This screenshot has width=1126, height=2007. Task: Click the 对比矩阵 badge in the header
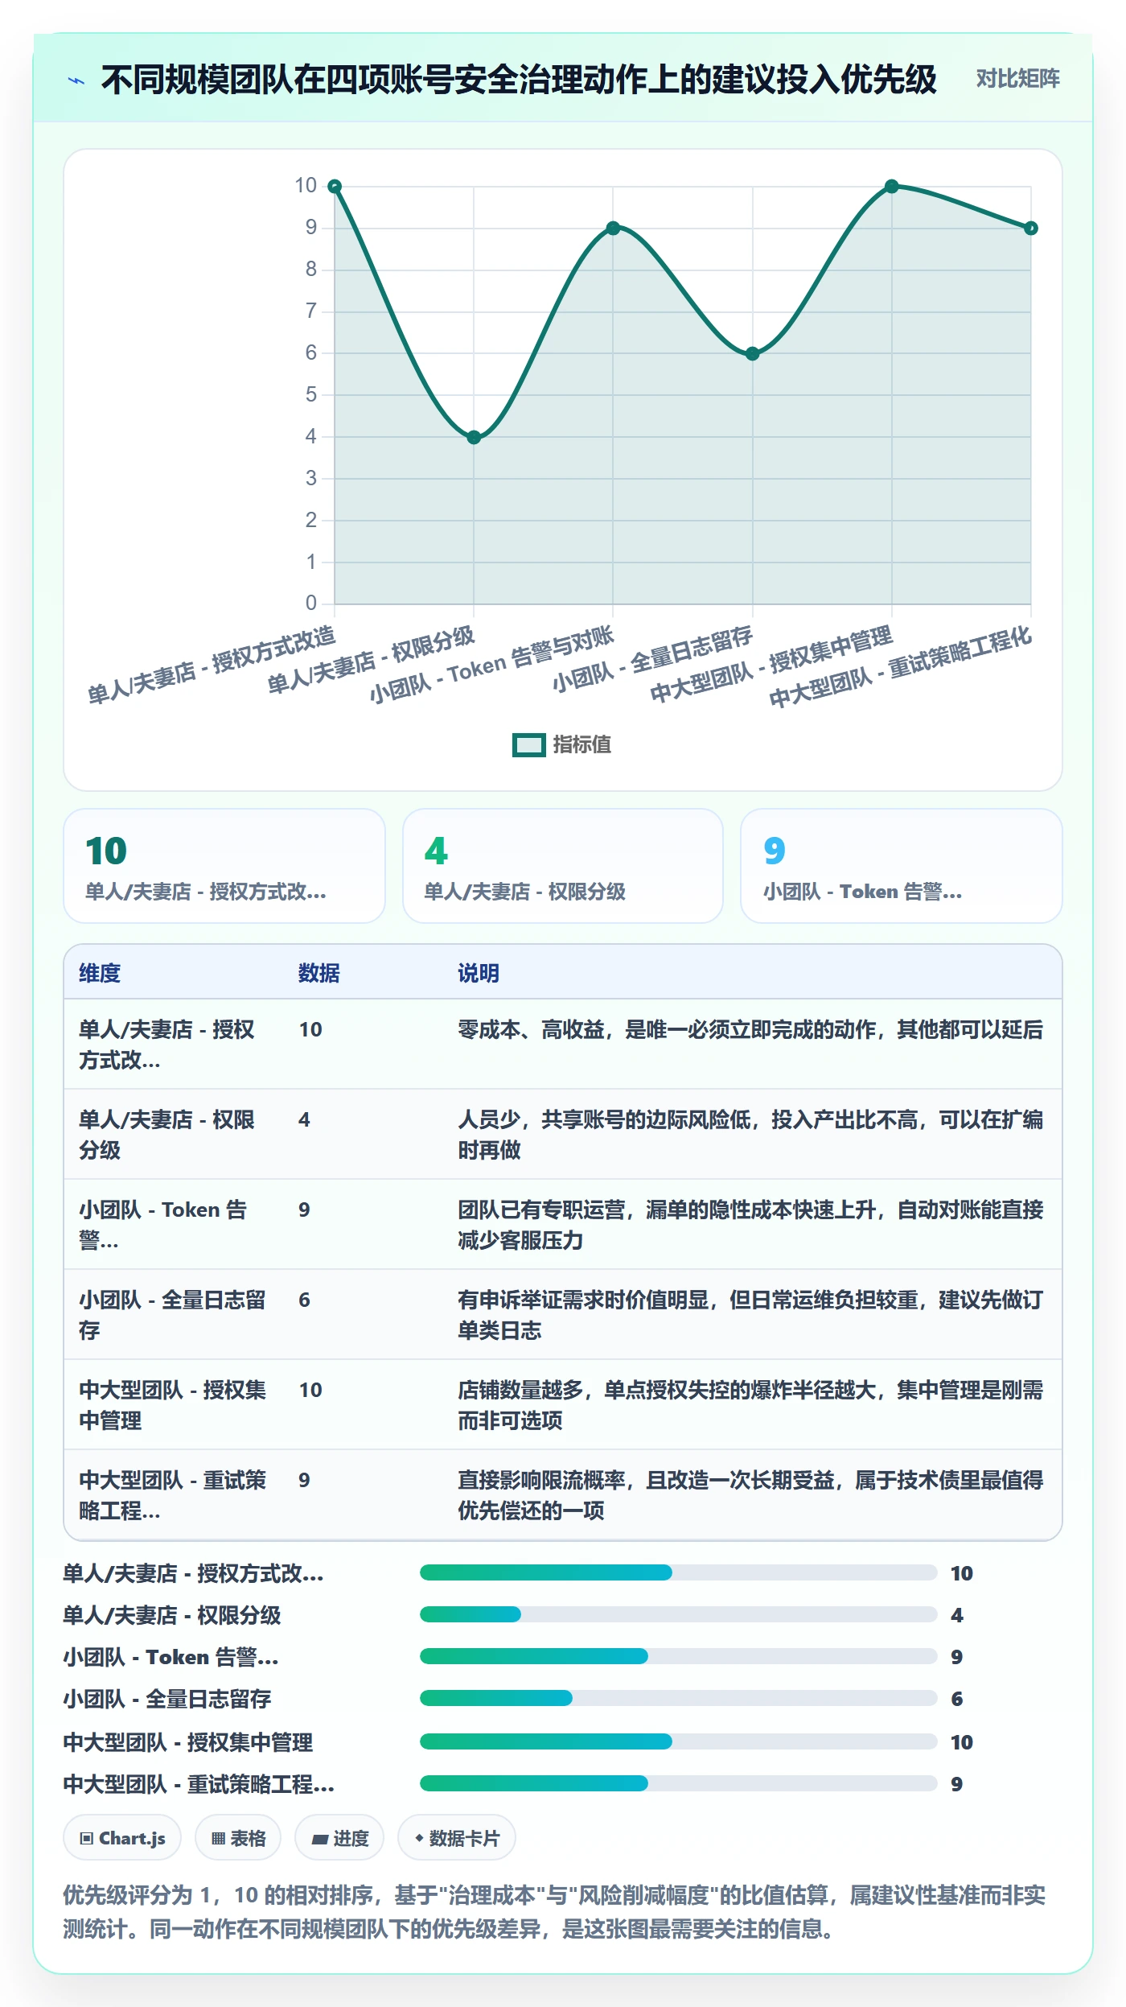1017,79
